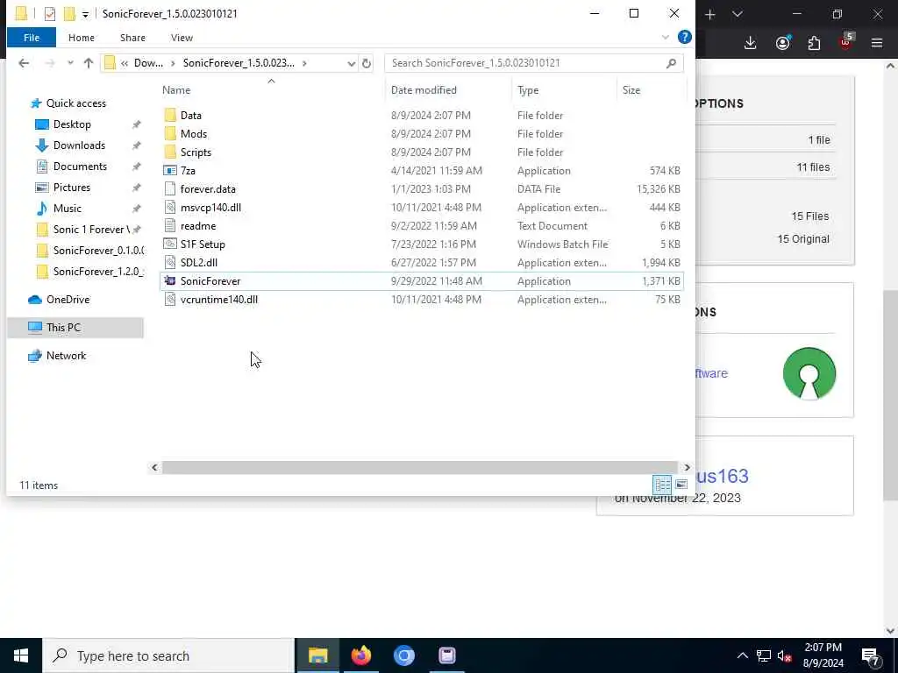Open new tab in Firefox

(x=710, y=14)
